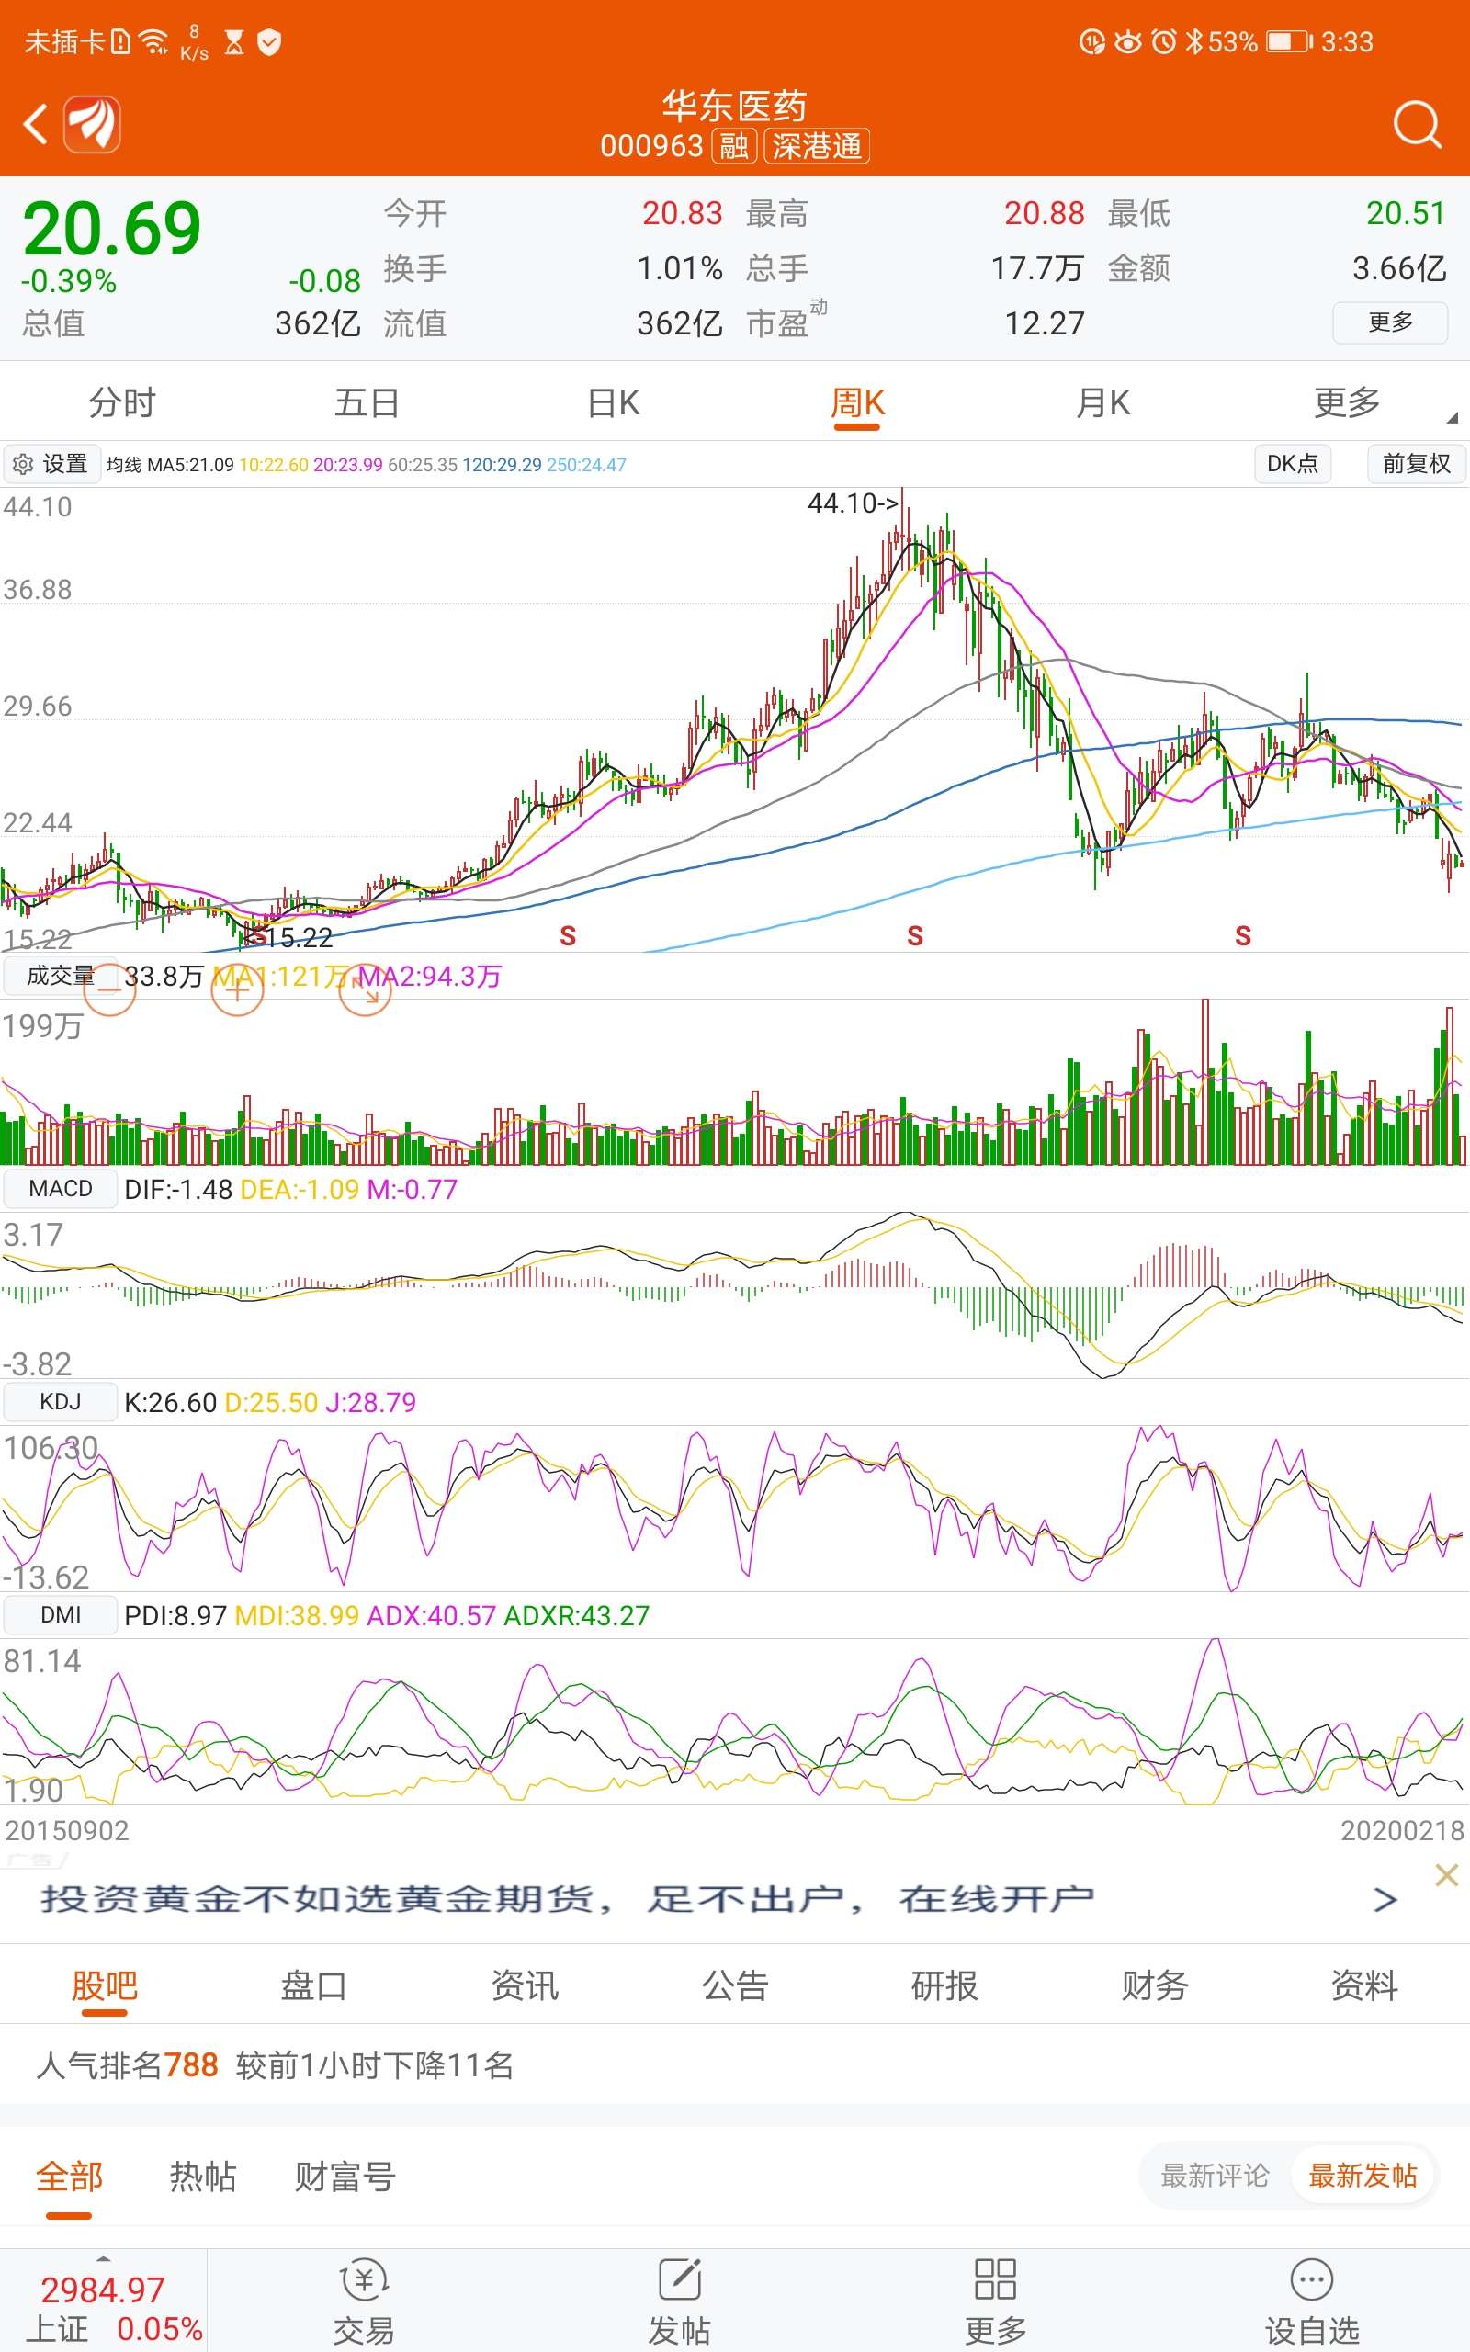The width and height of the screenshot is (1470, 2352).
Task: Tap the rightmost S marker on chart
Action: (1242, 936)
